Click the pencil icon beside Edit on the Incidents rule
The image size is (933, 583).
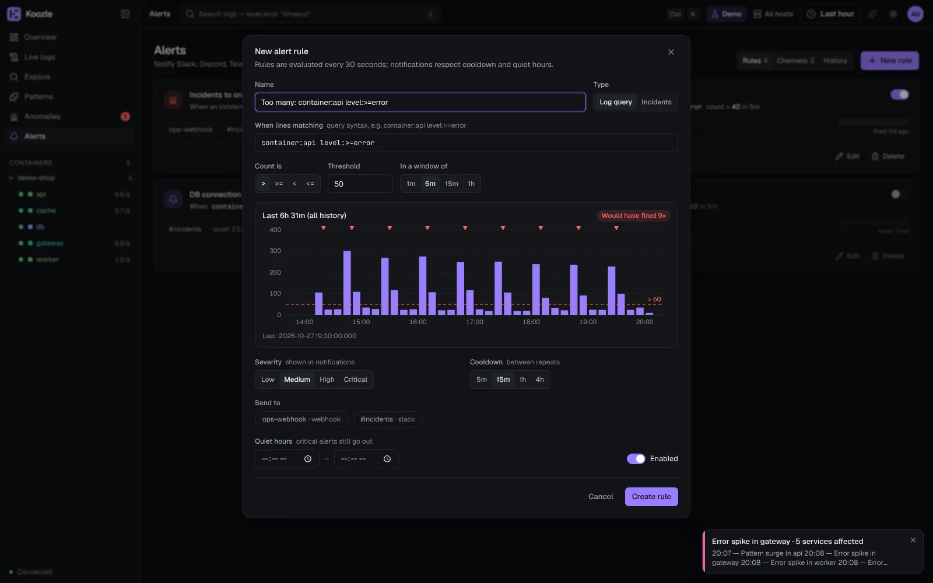pyautogui.click(x=839, y=156)
